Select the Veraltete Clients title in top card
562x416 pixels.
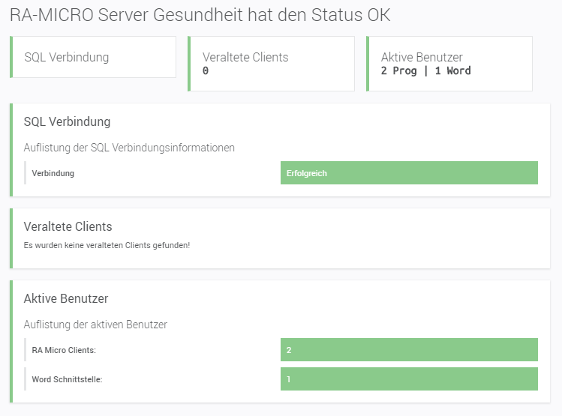tap(245, 57)
